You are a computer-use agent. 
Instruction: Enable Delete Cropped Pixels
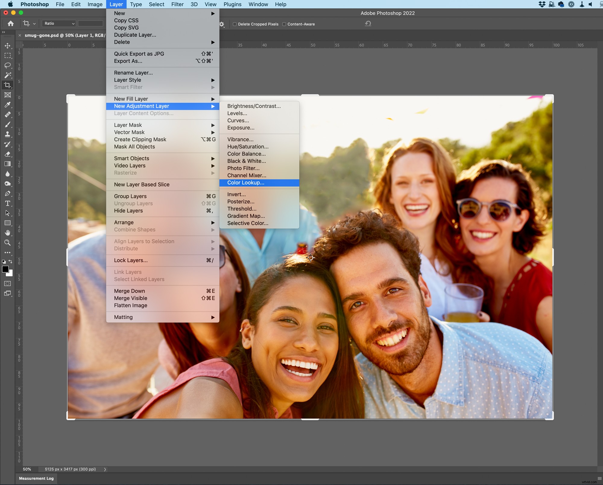235,24
